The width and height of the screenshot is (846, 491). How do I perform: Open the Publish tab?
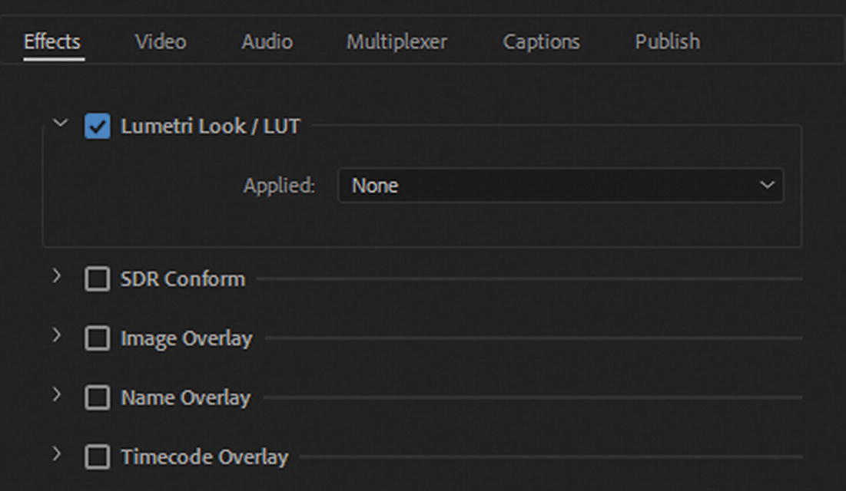click(x=667, y=41)
